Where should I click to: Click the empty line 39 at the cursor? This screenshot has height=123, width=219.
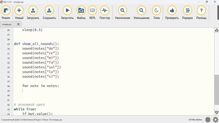(x=114, y=91)
